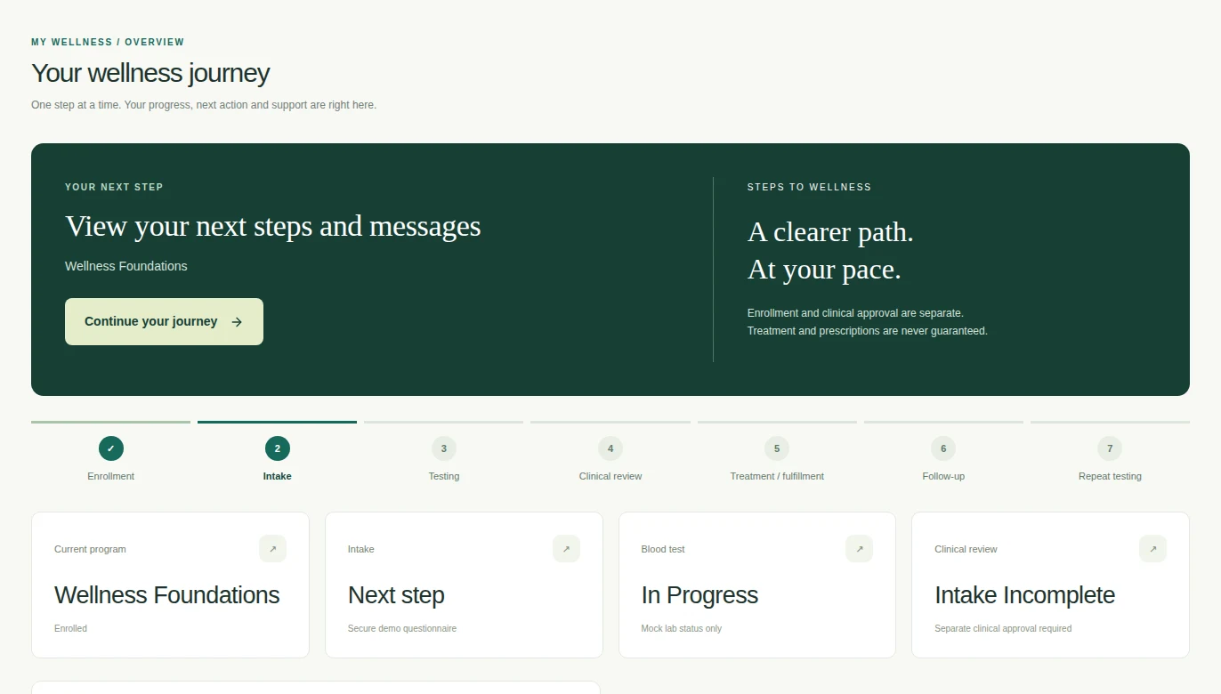This screenshot has height=694, width=1221.
Task: Click the Treatment and prescriptions are never guaranteed text
Action: coord(868,331)
